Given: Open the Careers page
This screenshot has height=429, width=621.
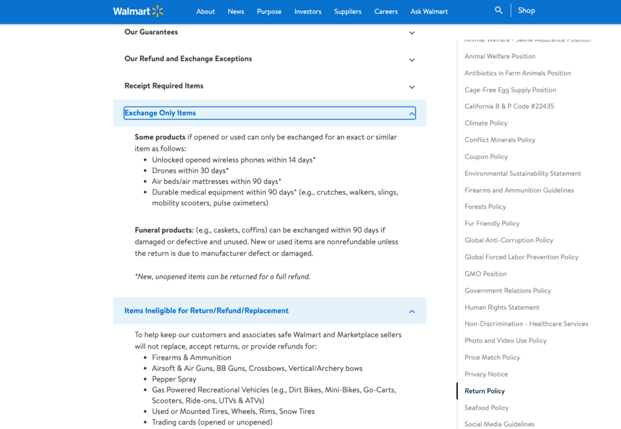Looking at the screenshot, I should 386,11.
